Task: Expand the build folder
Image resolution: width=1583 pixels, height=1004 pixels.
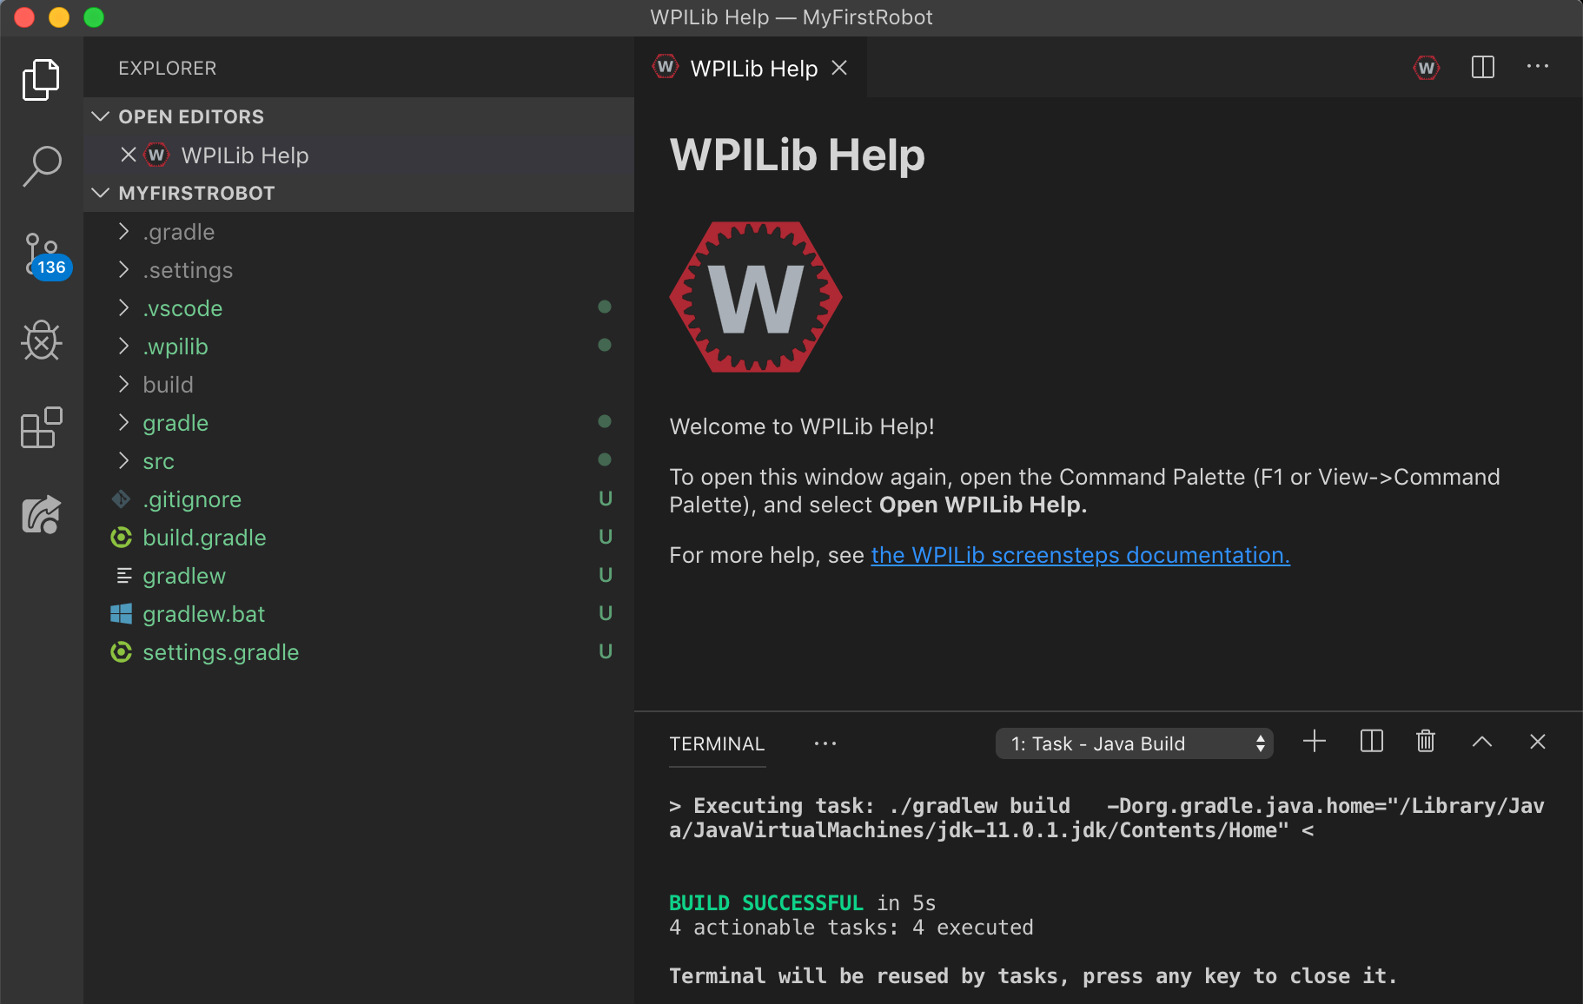Action: [359, 384]
